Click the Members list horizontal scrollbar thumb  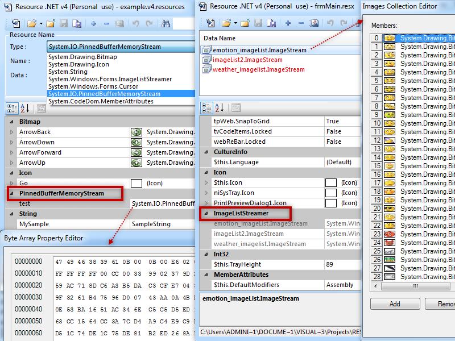click(416, 286)
